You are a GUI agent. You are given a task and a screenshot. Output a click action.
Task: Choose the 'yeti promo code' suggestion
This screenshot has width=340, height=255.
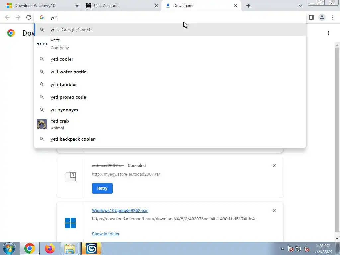point(170,97)
